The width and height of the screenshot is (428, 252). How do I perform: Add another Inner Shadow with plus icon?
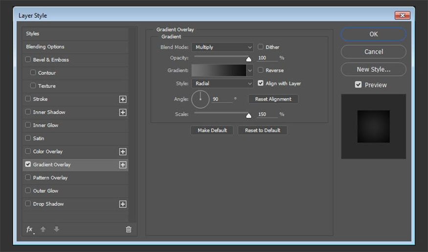(123, 113)
